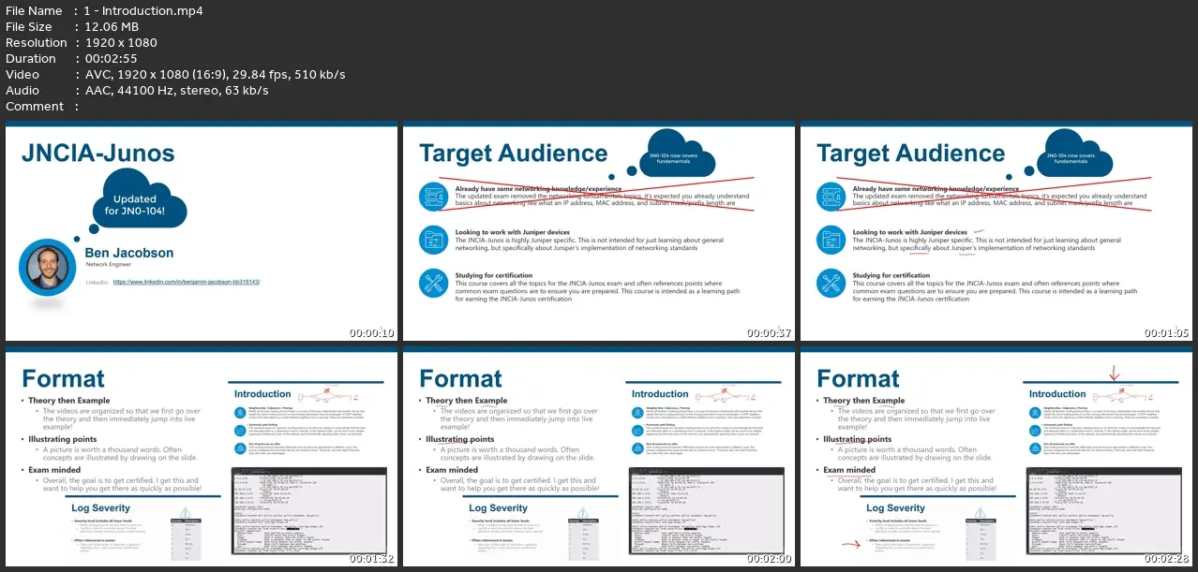Click the 'Target Audience' title in 00:01:05 slide
1198x572 pixels.
911,153
